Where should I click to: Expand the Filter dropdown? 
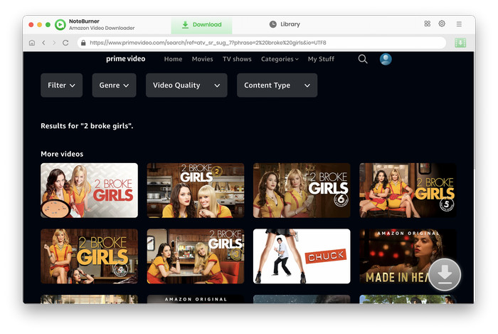click(62, 85)
